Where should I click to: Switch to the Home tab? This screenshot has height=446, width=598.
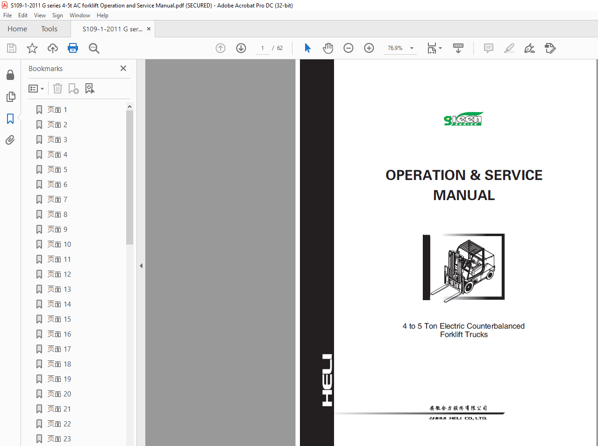click(17, 29)
